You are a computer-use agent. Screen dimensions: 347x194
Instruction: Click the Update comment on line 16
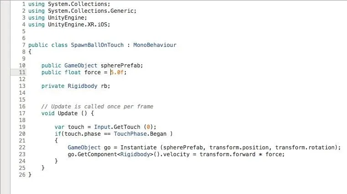pos(97,107)
